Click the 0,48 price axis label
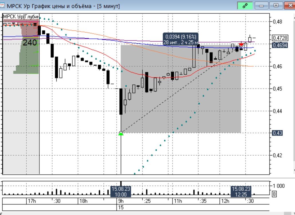Viewport: 295px width, 215px height. [x=278, y=22]
